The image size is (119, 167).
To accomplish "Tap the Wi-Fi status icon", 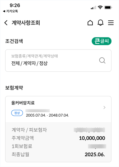I will click(x=100, y=7).
